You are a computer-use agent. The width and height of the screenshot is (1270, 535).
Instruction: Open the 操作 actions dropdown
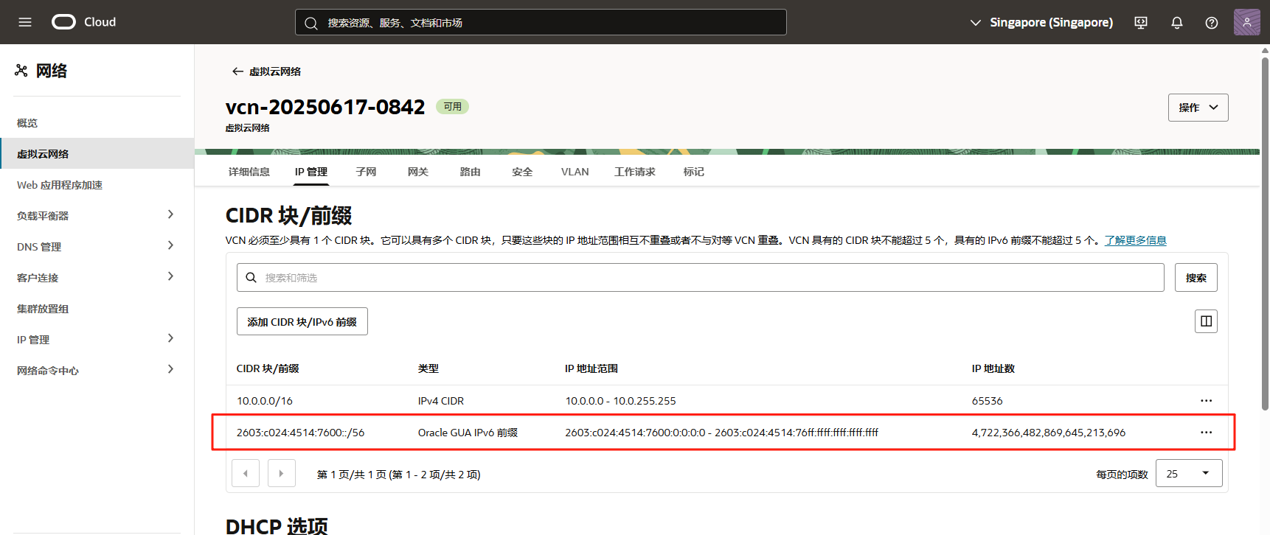pos(1198,108)
